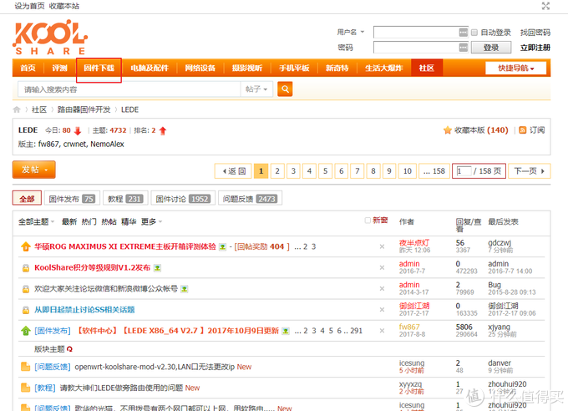This screenshot has height=411, width=568.
Task: Click the 立即注册 link
Action: (535, 48)
